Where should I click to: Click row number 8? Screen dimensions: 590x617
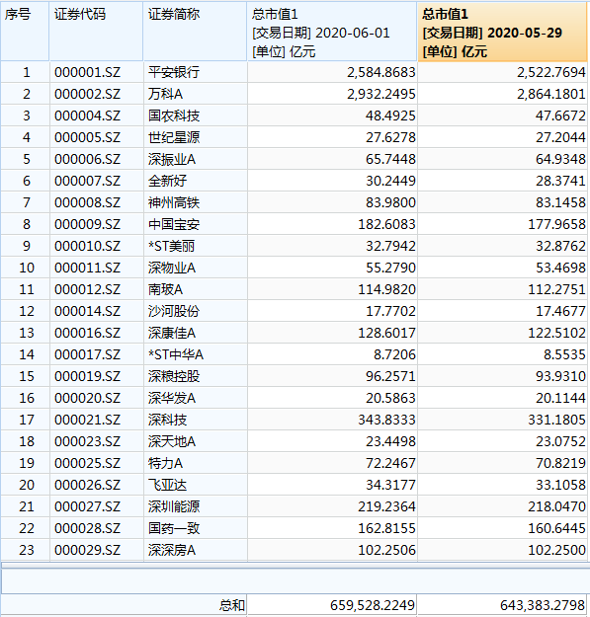click(x=25, y=224)
